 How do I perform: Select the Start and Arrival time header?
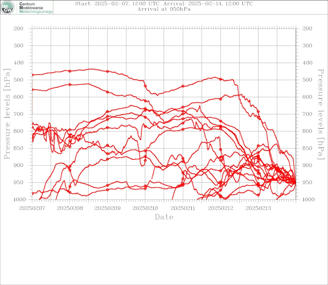tap(164, 4)
